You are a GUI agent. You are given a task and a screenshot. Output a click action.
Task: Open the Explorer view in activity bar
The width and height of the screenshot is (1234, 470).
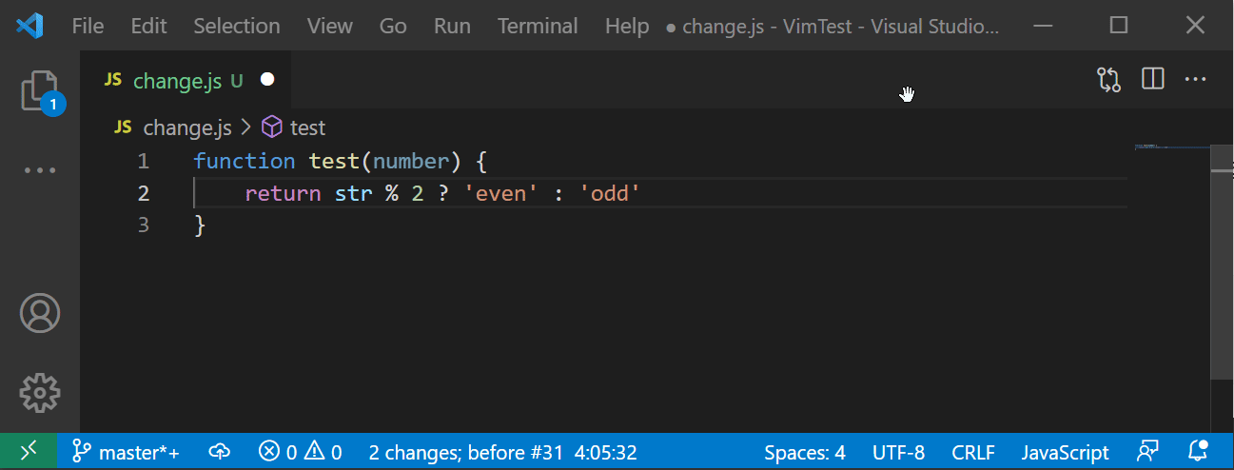pos(39,91)
